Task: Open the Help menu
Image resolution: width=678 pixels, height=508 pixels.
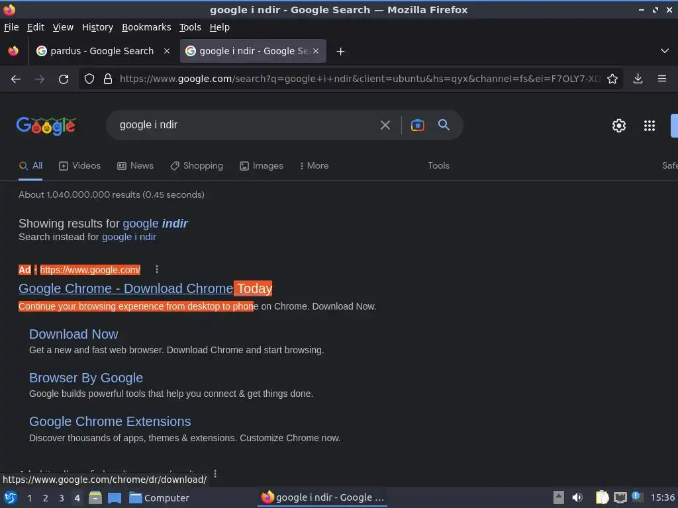Action: (x=220, y=27)
